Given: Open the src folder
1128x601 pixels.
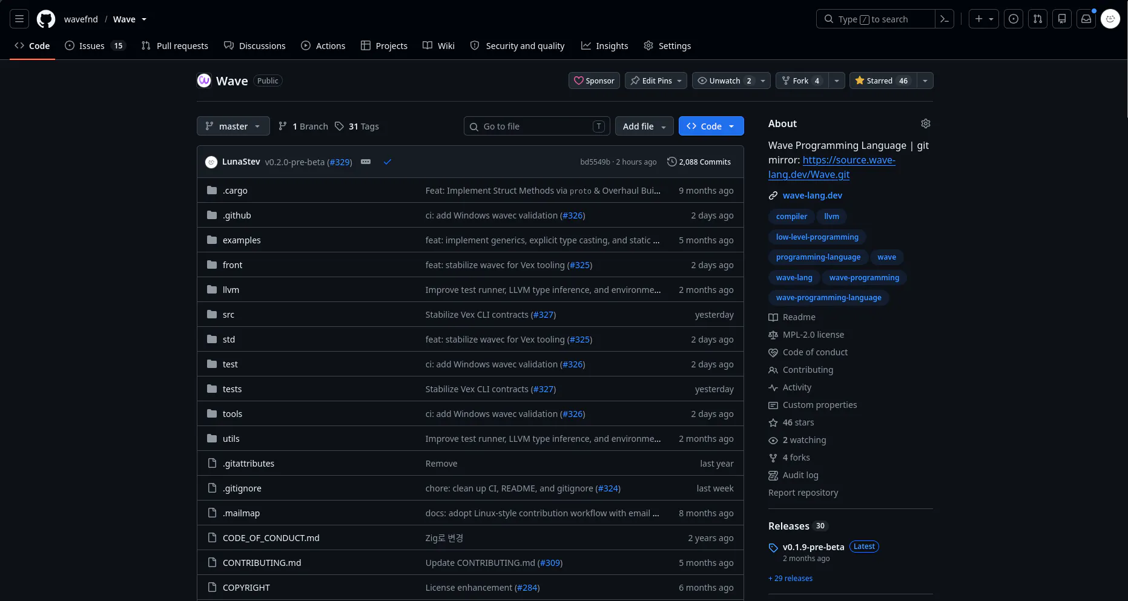Looking at the screenshot, I should pos(228,315).
